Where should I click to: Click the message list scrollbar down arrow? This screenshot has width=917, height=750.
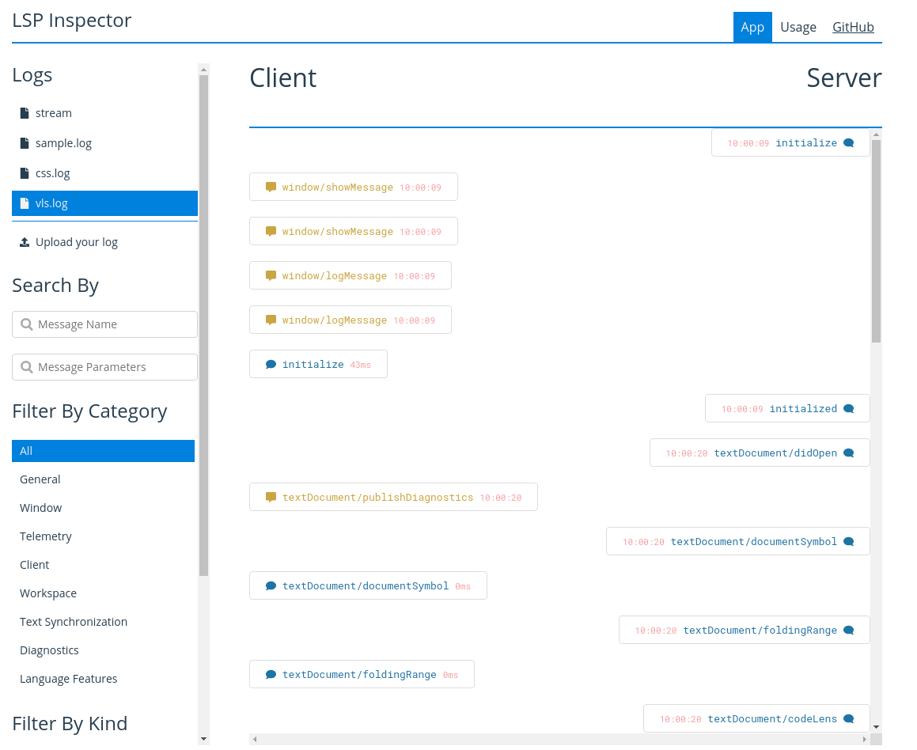(876, 726)
